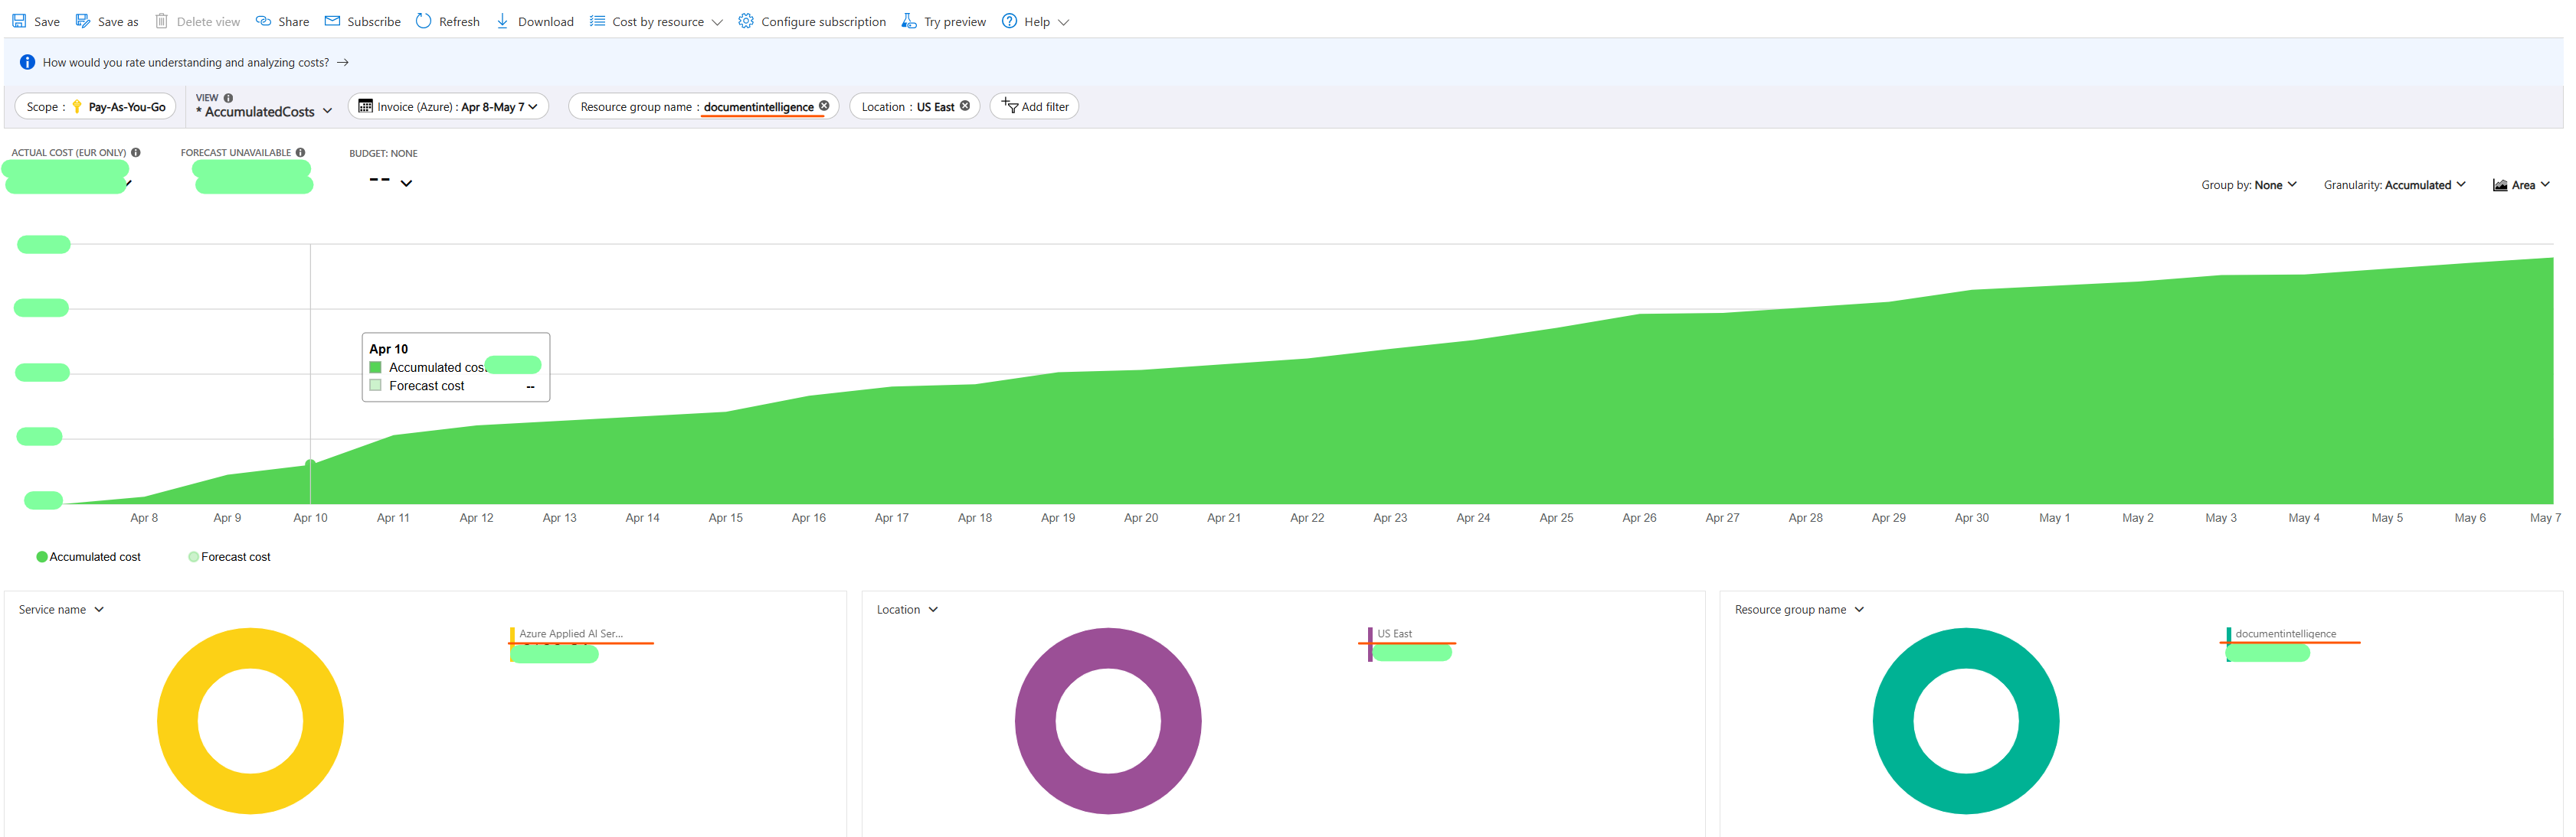Click the May 1 axis label
This screenshot has width=2576, height=837.
click(x=2054, y=517)
